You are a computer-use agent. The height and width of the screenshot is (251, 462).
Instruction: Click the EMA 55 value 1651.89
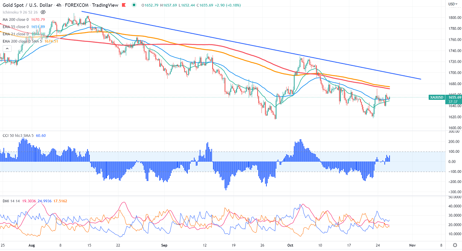pos(38,27)
